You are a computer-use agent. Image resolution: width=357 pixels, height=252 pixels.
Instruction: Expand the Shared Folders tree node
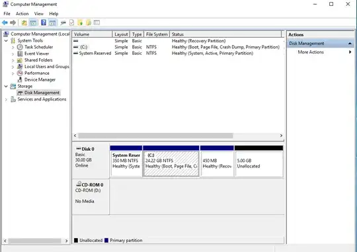pyautogui.click(x=13, y=60)
